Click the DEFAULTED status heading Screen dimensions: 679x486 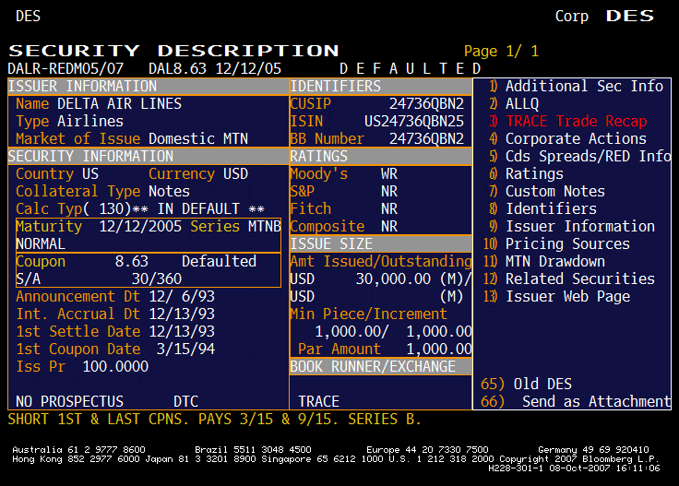pos(411,69)
